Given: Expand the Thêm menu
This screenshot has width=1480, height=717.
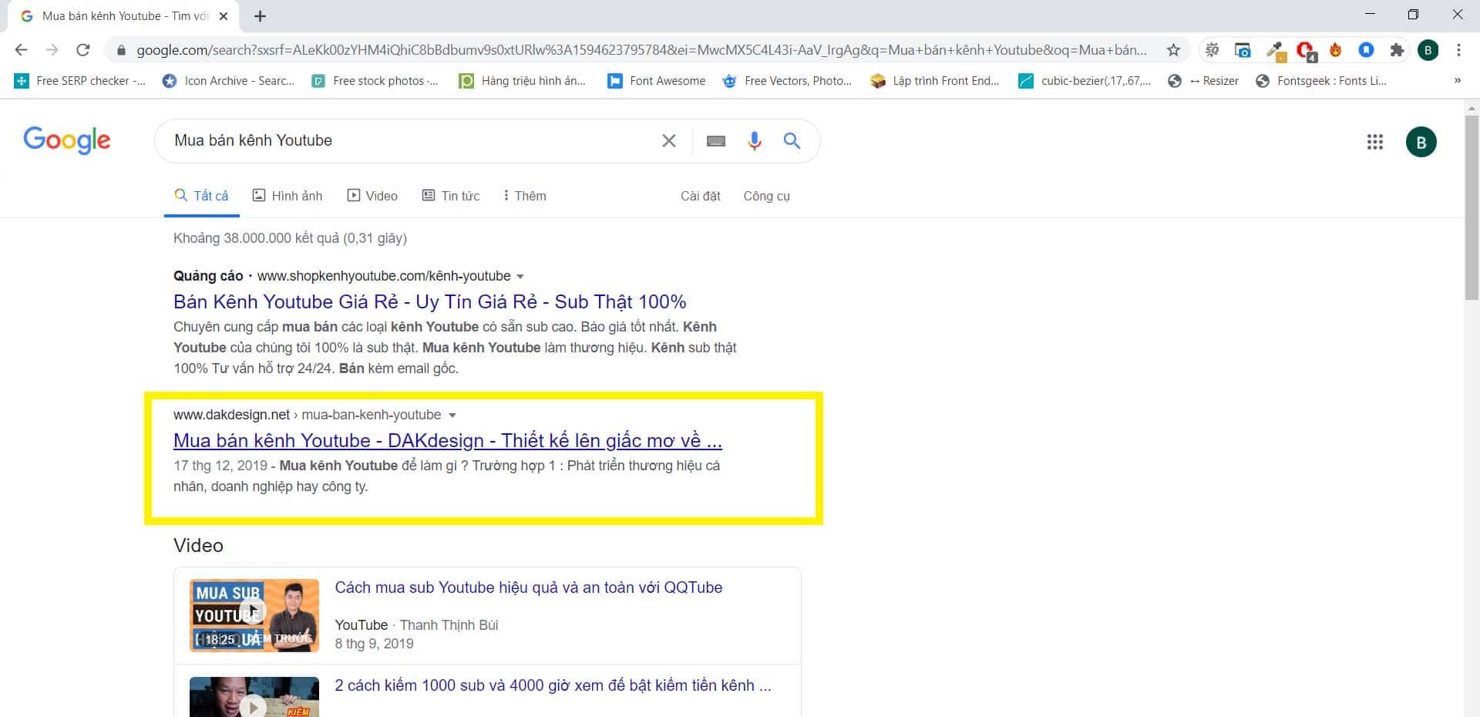Looking at the screenshot, I should [524, 196].
